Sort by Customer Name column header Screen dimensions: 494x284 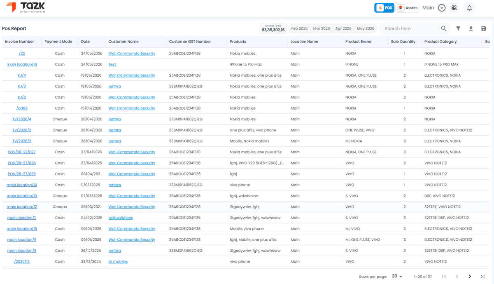point(123,42)
